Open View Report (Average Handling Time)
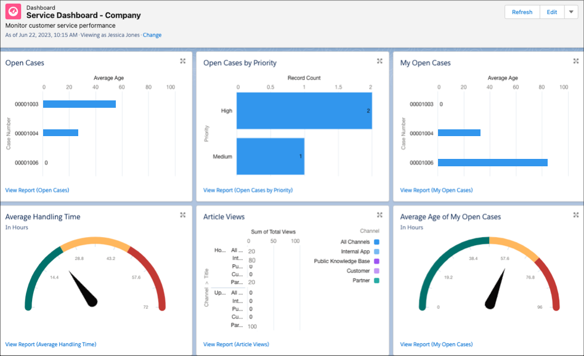Viewport: 584px width, 356px height. 51,344
